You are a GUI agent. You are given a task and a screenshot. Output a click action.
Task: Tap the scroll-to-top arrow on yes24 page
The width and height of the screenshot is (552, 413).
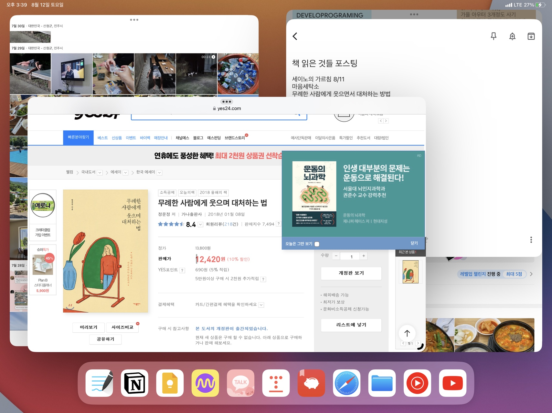tap(407, 333)
